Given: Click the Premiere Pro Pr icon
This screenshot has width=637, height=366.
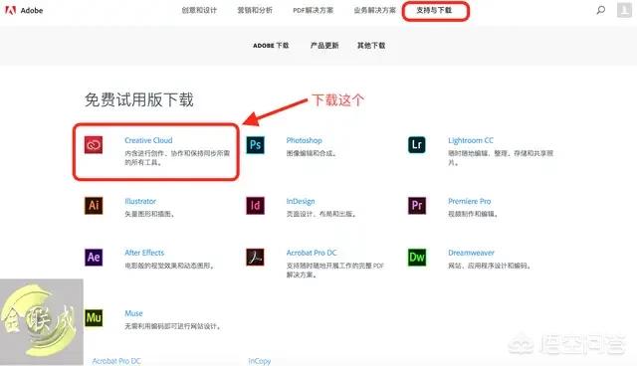Looking at the screenshot, I should (x=417, y=205).
